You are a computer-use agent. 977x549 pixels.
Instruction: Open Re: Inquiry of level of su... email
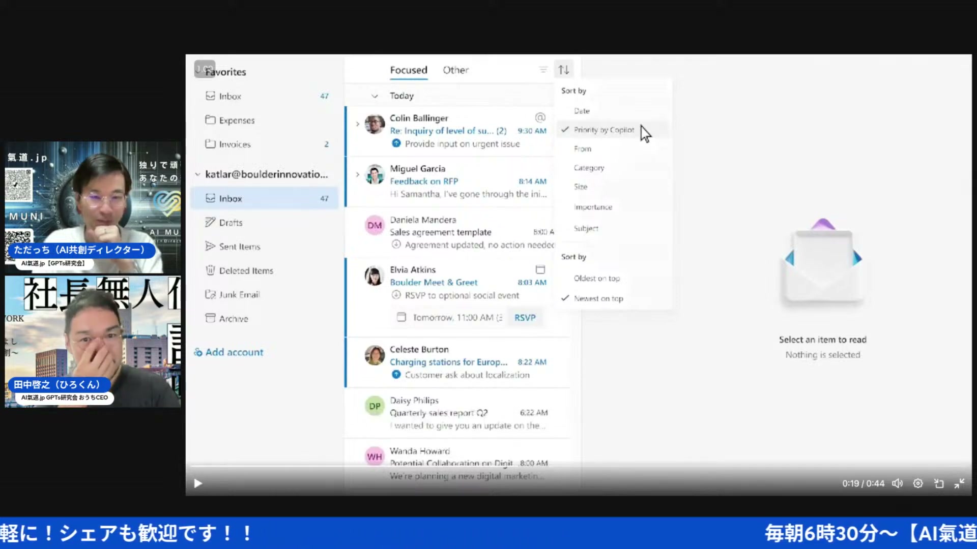point(450,131)
